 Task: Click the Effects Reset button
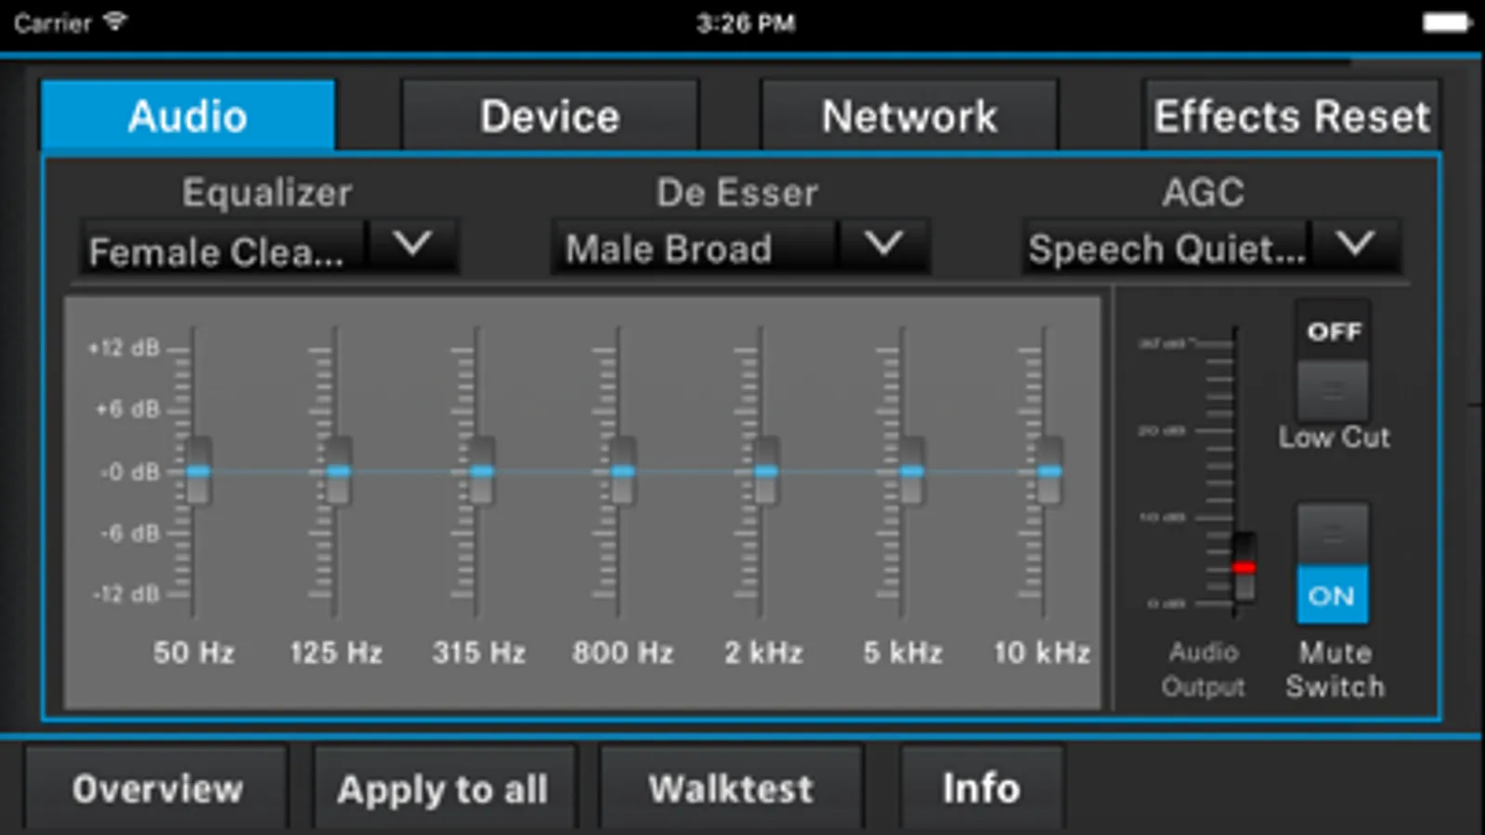point(1292,115)
